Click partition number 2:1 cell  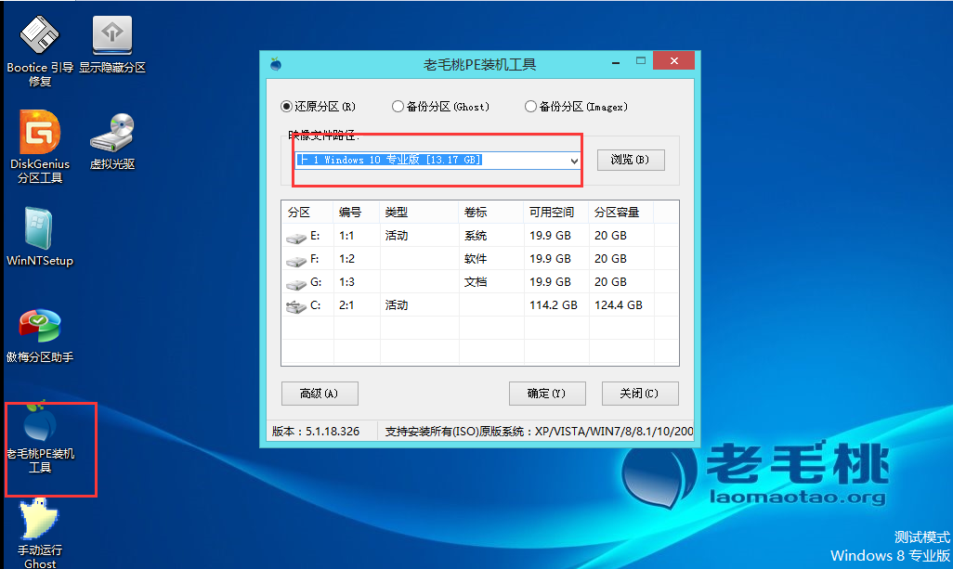click(346, 304)
